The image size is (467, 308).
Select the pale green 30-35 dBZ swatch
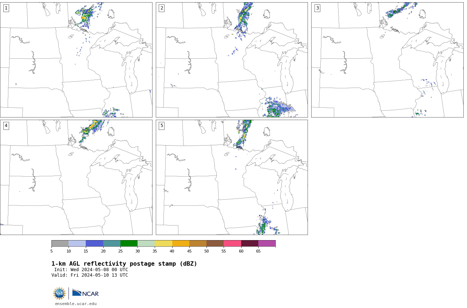(x=146, y=243)
